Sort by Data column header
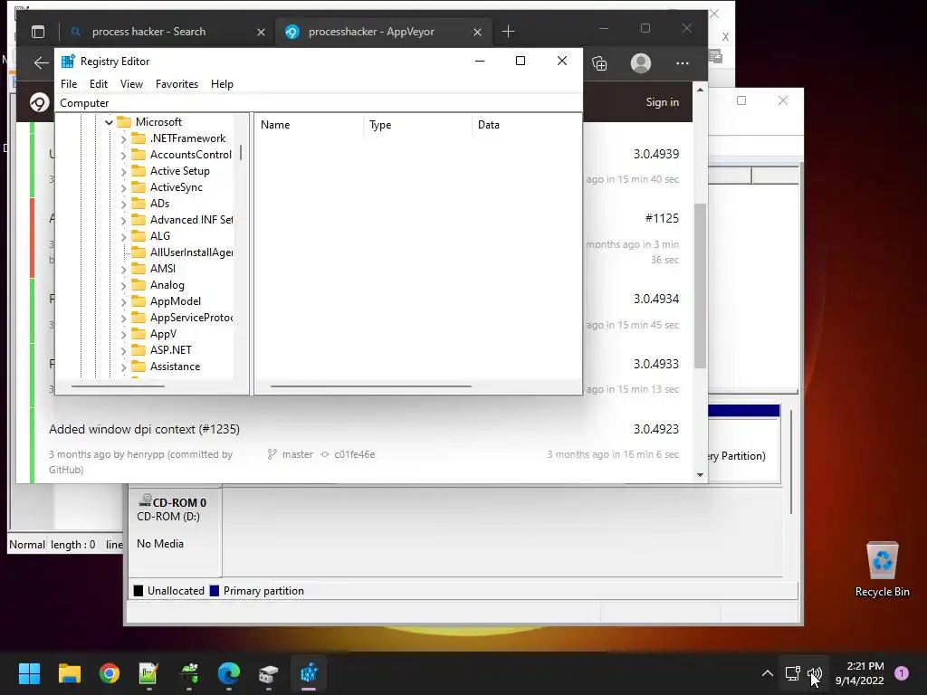The width and height of the screenshot is (927, 695). coord(526,125)
